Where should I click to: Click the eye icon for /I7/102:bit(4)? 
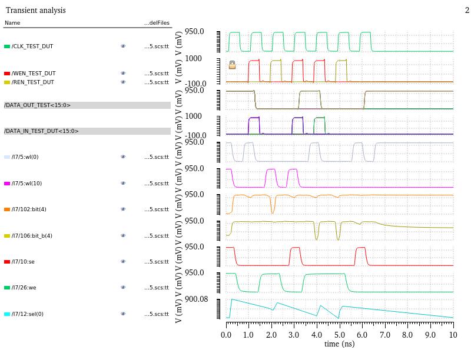(123, 209)
